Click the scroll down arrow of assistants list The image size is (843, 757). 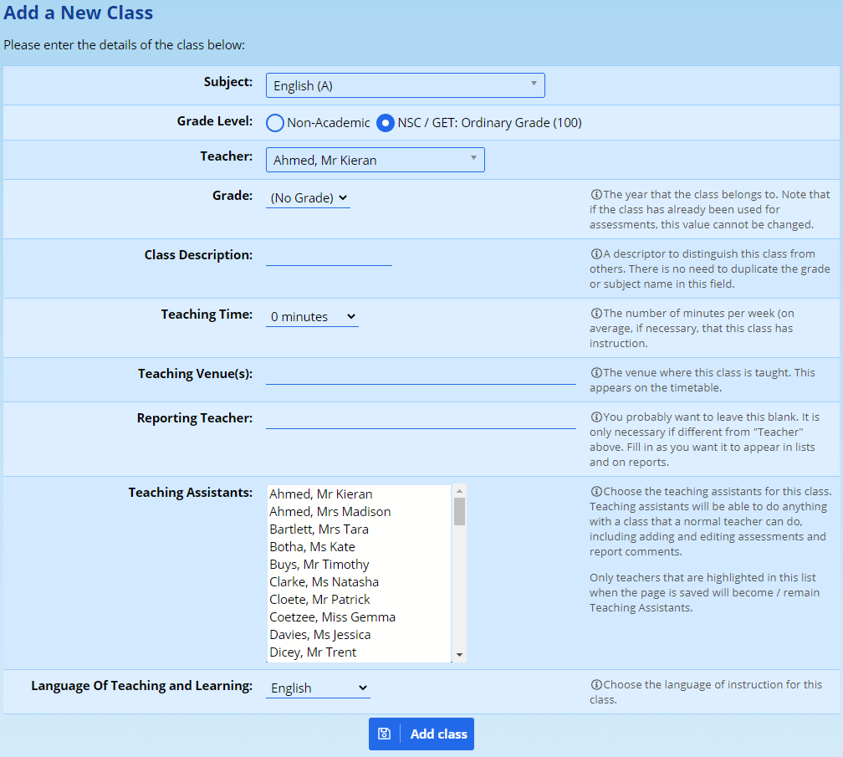click(459, 655)
